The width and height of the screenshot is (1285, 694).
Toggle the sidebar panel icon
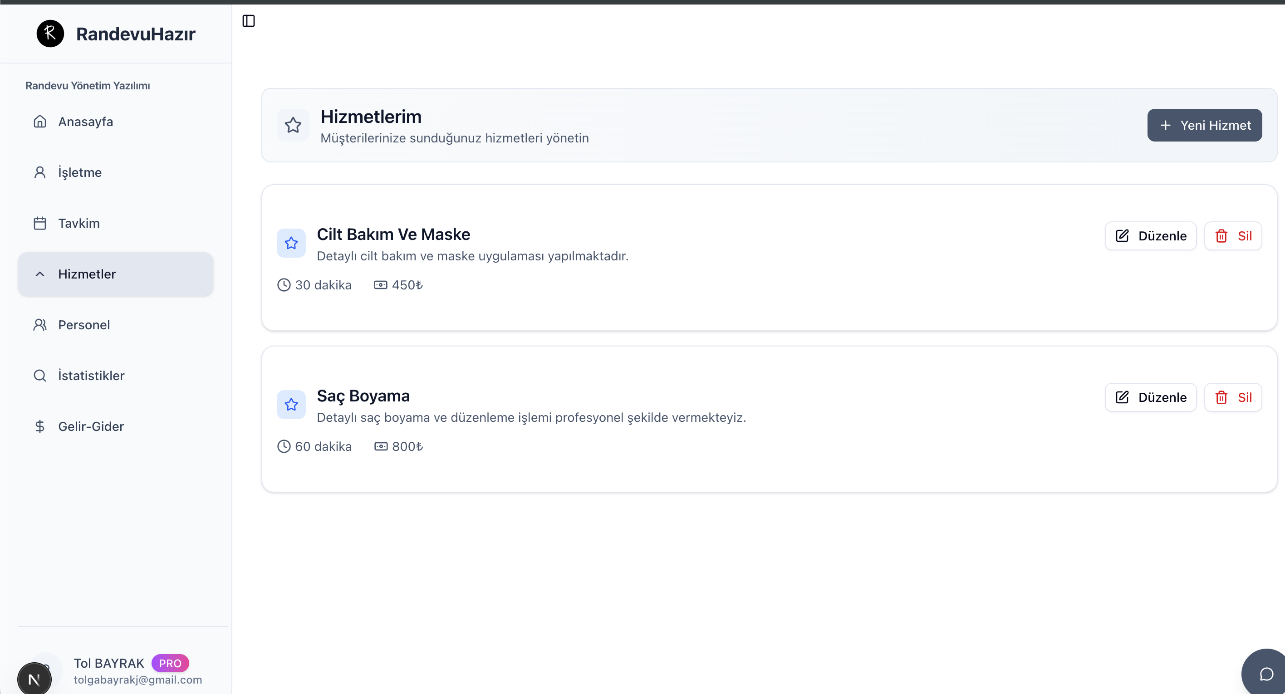[248, 21]
